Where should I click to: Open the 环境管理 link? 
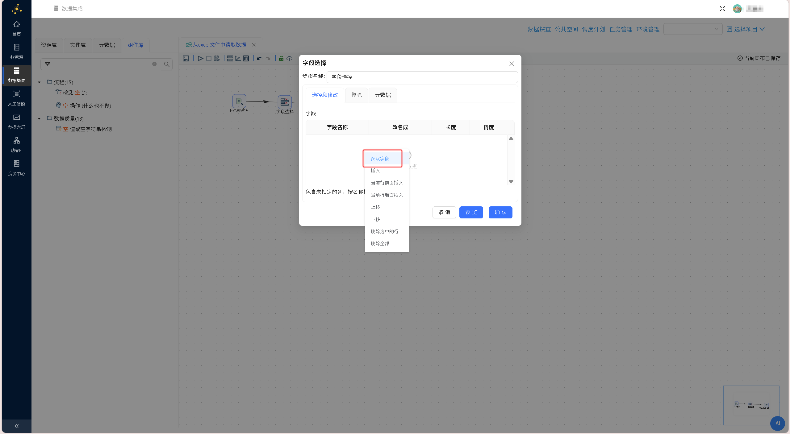coord(648,29)
